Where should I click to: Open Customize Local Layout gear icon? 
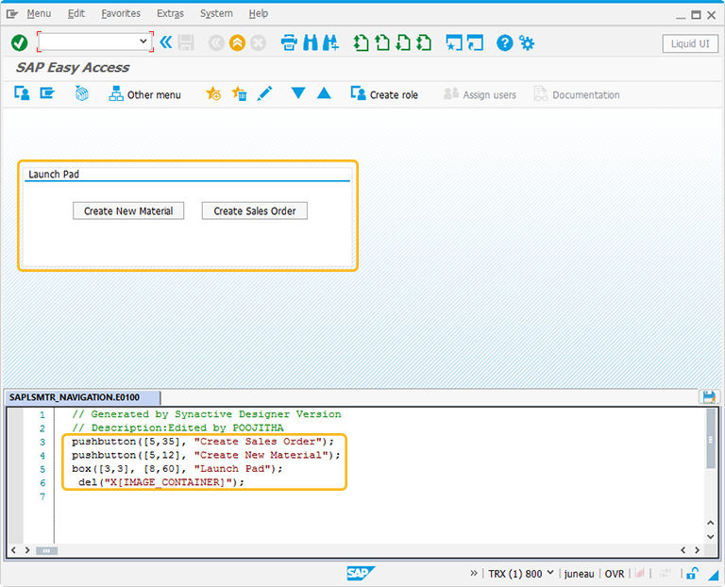[x=526, y=42]
